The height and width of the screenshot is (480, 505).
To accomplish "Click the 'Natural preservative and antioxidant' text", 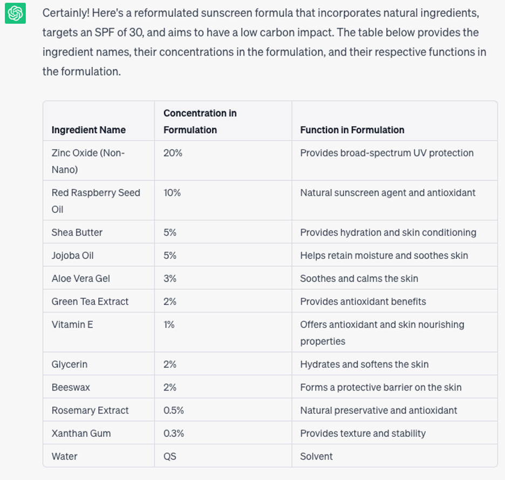I will [378, 410].
